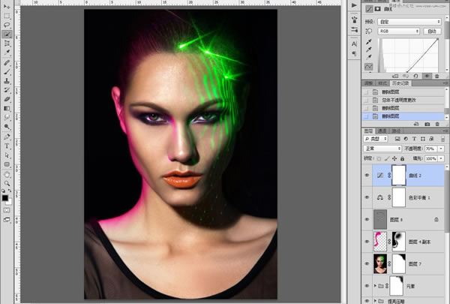Hide the 曲线 2 layer via eye icon
This screenshot has width=450, height=304.
point(367,175)
